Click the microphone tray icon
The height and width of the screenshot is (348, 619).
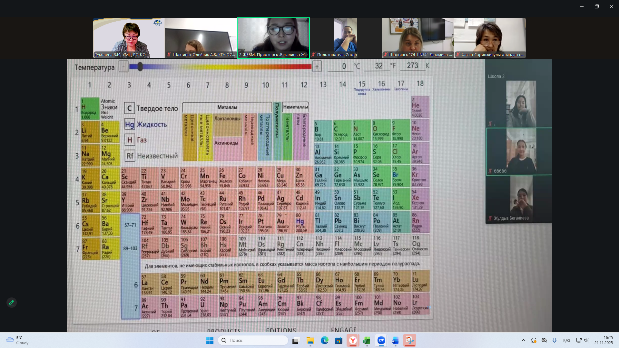[555, 340]
